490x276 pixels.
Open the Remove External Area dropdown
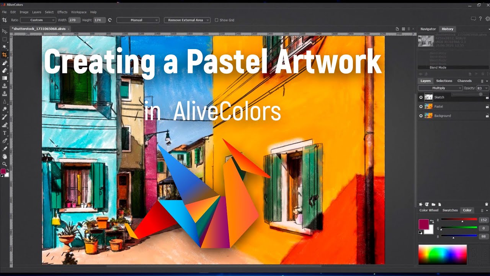click(x=187, y=20)
